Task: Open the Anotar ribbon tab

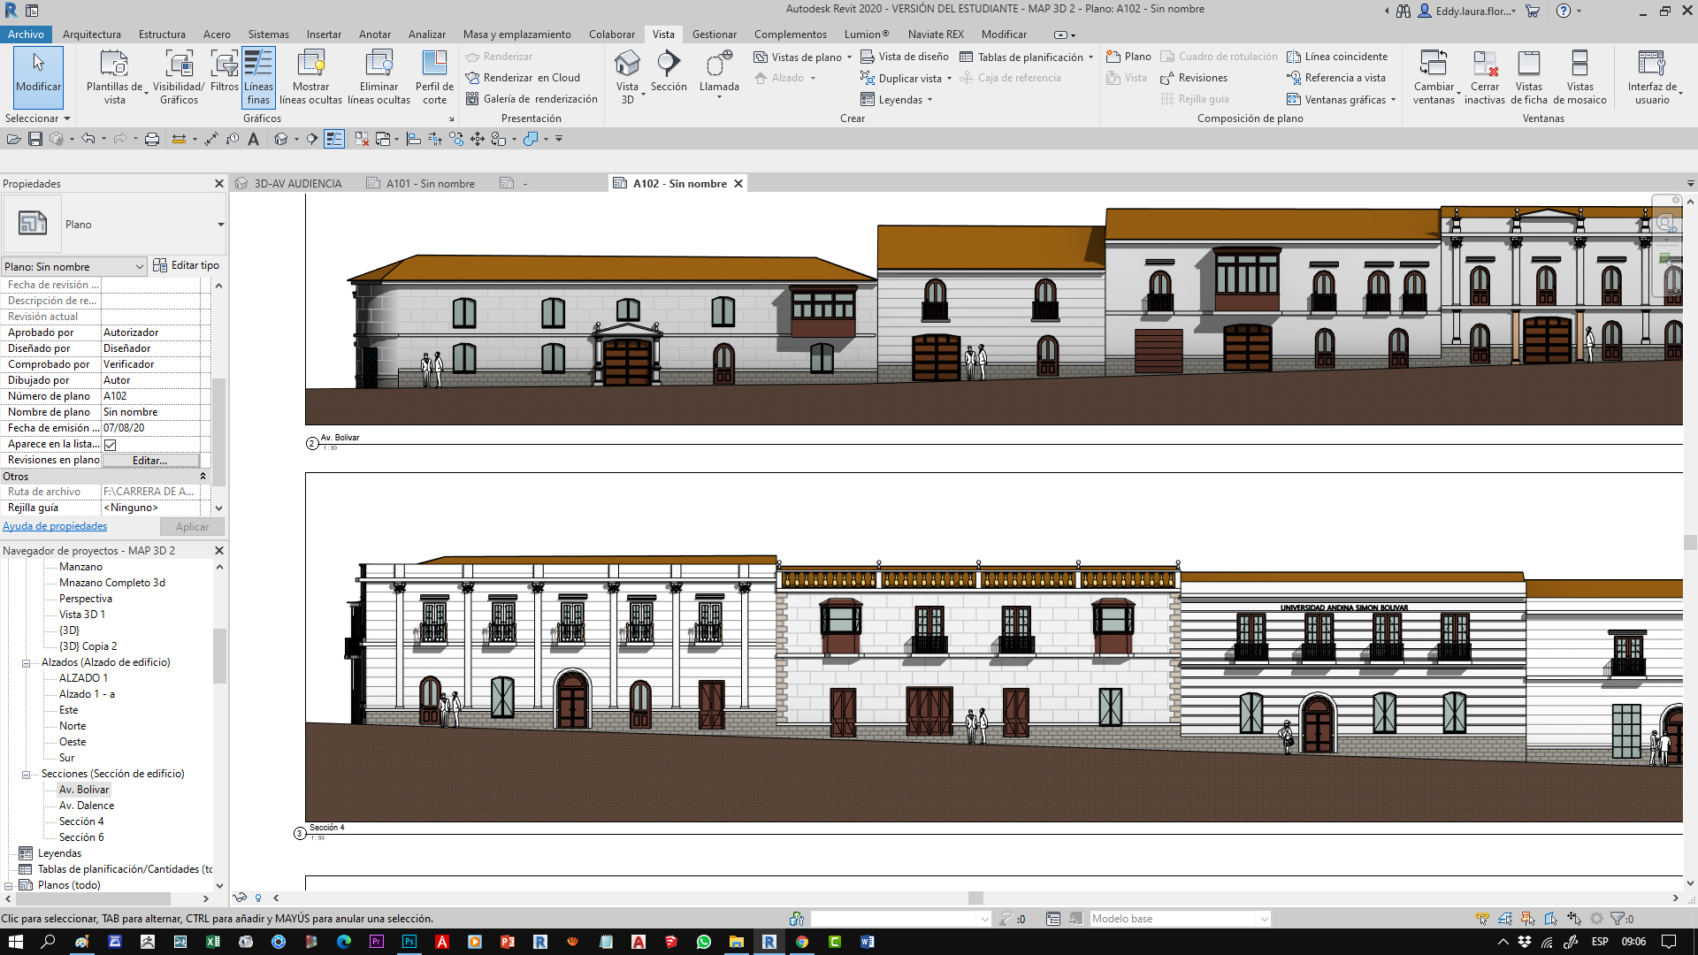Action: [x=375, y=34]
